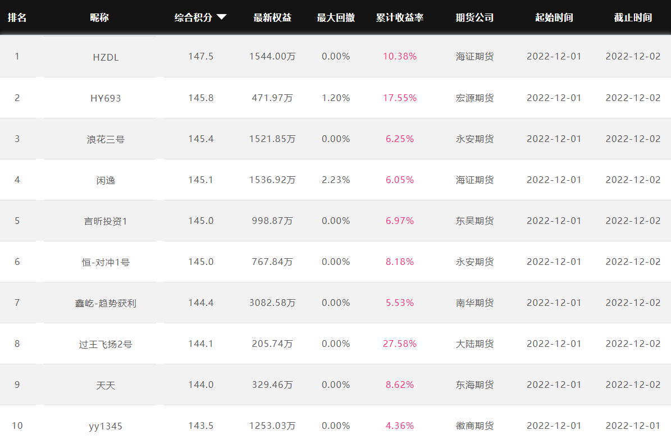
Task: Click cumulative return 6.97%
Action: coord(400,221)
